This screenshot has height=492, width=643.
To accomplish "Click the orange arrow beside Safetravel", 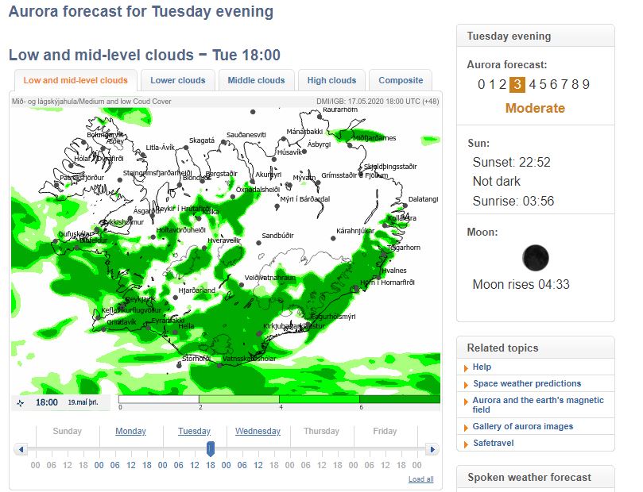I will pyautogui.click(x=466, y=444).
